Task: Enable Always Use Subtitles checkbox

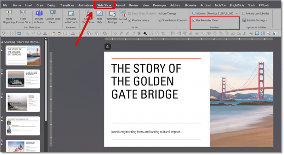Action: [x=244, y=13]
